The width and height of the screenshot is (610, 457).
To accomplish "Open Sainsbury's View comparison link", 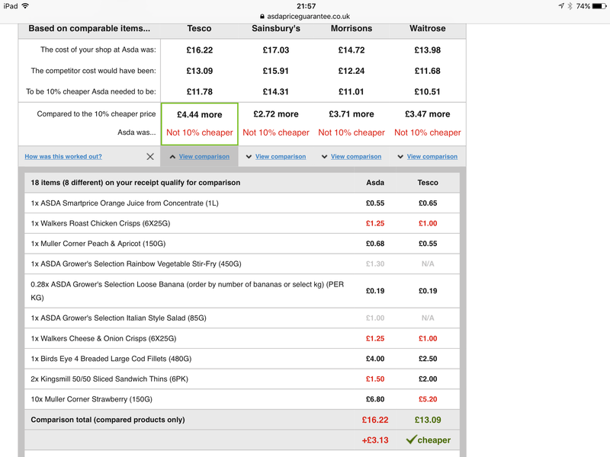I will 281,157.
